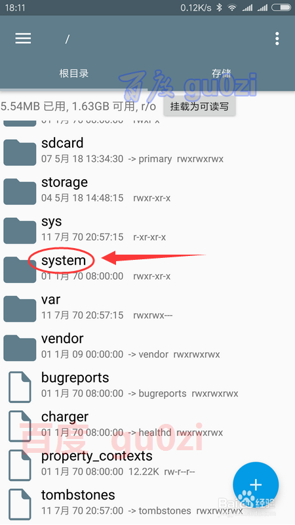Open the three-dot overflow menu
Viewport: 295px width, 525px height.
(277, 39)
